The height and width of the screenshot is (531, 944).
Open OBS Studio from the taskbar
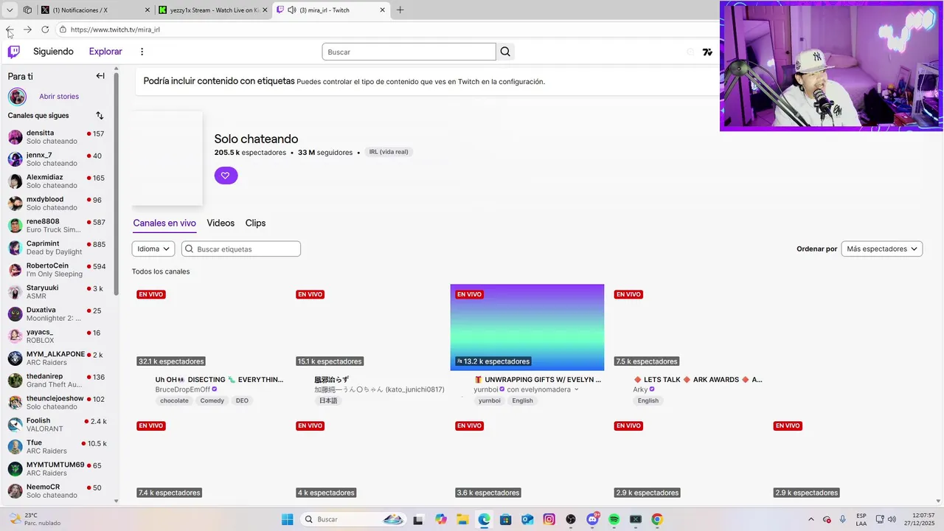(571, 519)
